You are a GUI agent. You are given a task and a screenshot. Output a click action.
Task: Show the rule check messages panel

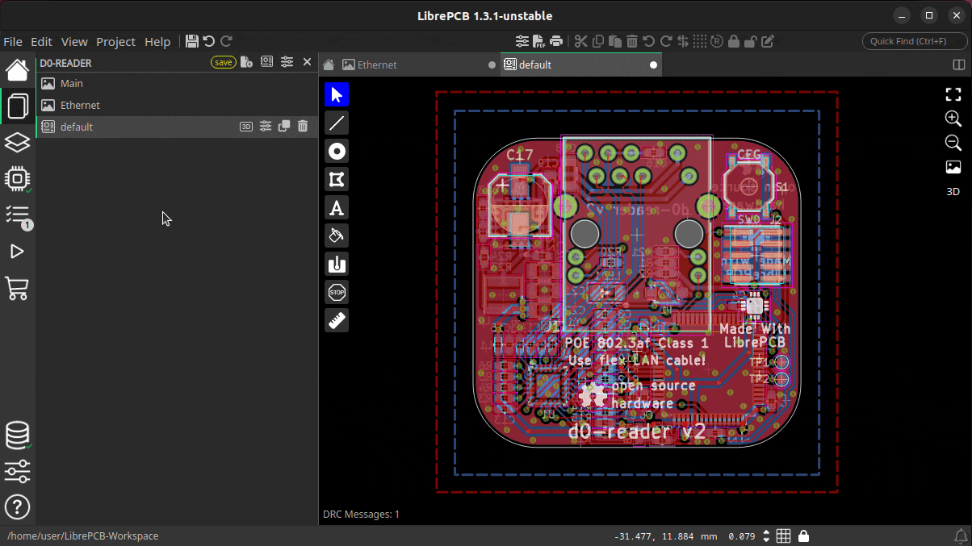17,215
